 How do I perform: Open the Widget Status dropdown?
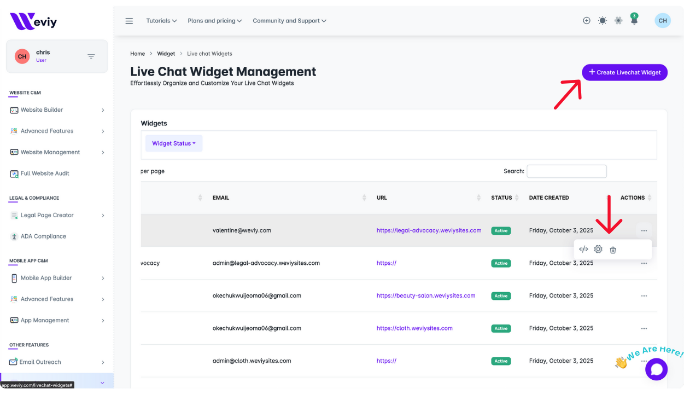pos(174,143)
